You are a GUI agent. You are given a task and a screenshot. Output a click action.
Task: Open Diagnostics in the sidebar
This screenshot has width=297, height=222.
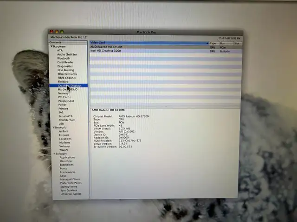tap(65, 66)
